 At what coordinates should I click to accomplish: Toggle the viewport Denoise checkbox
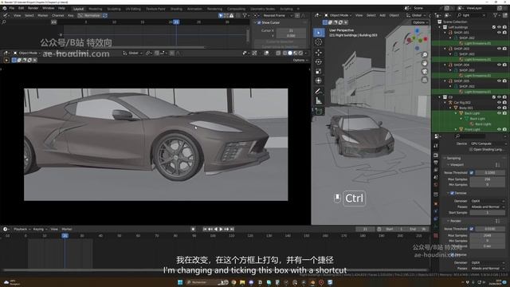452,193
